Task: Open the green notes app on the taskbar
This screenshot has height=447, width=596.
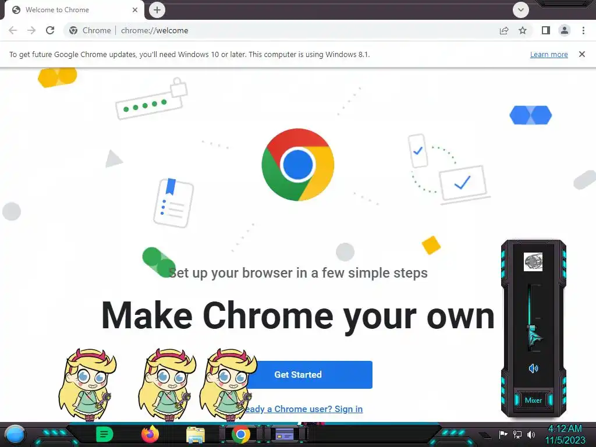Action: coord(105,434)
